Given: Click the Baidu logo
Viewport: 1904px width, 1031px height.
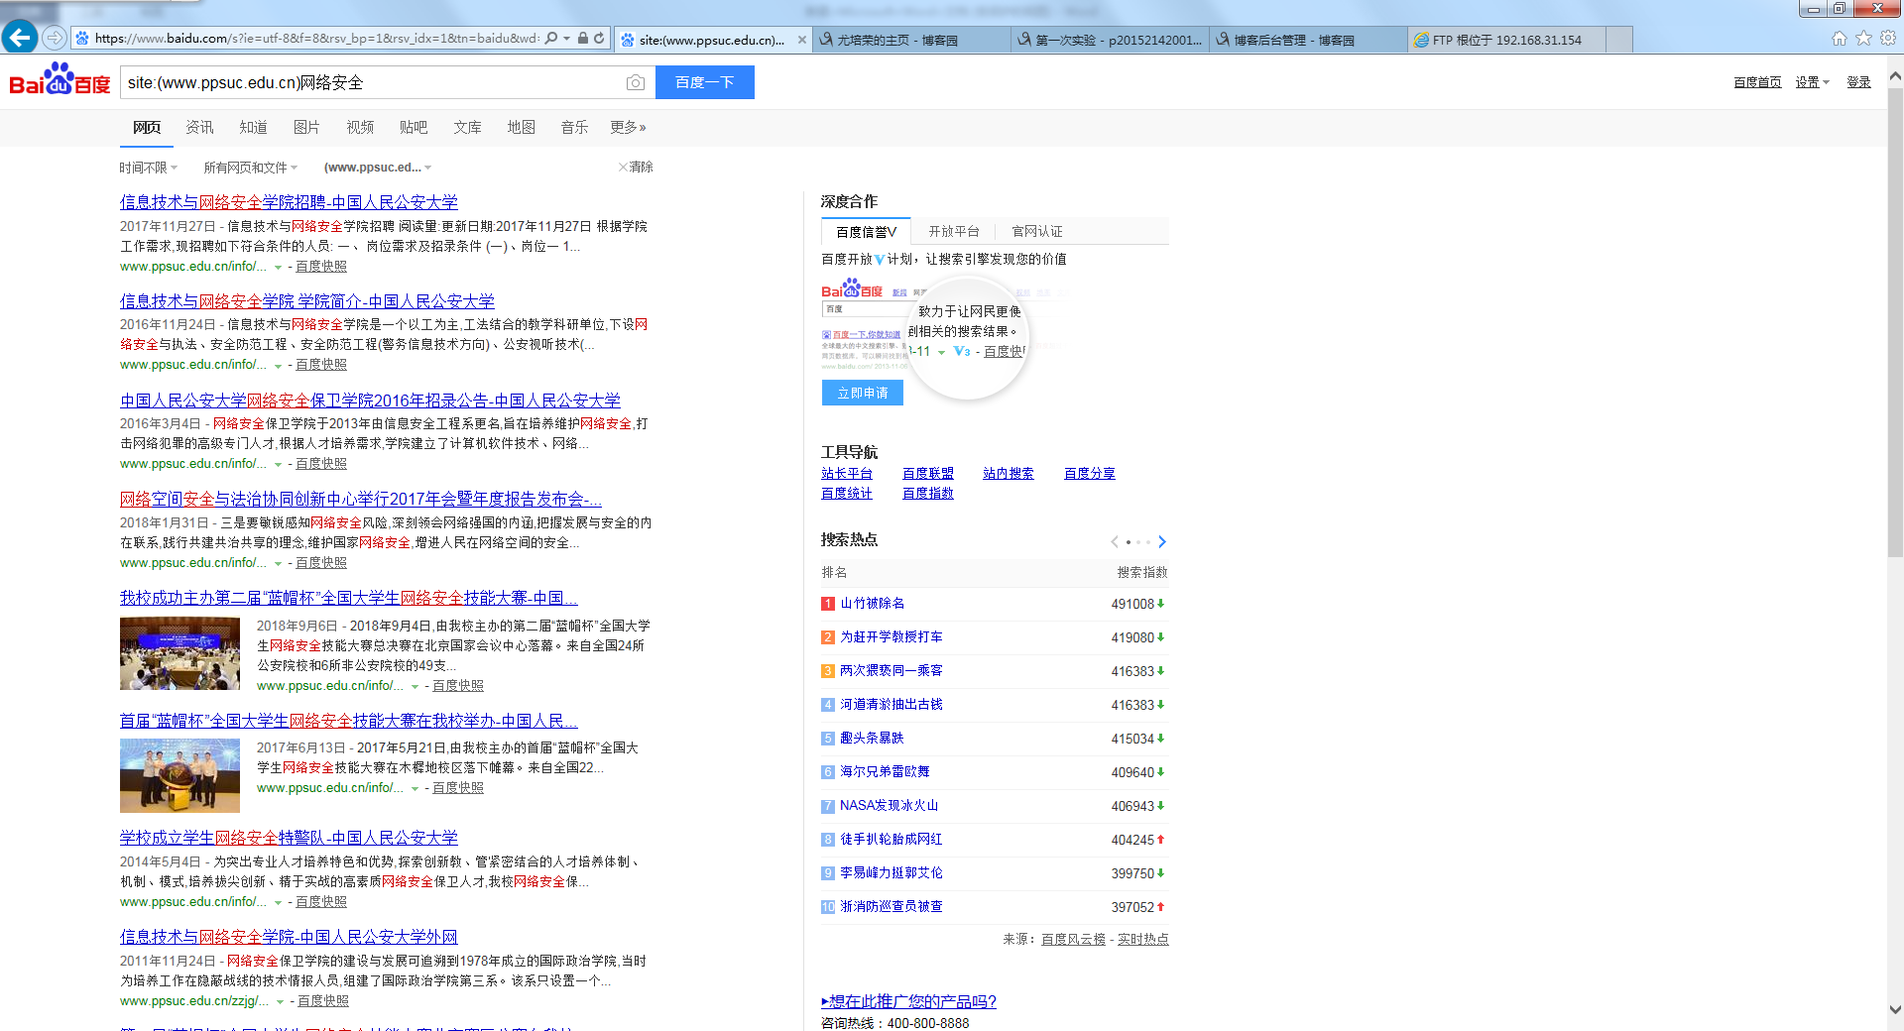Looking at the screenshot, I should (59, 80).
